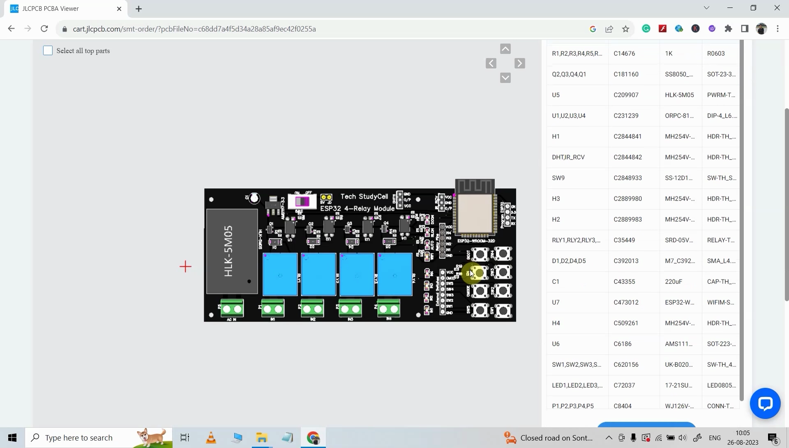The height and width of the screenshot is (448, 789).
Task: Open a new browser tab
Action: [138, 8]
